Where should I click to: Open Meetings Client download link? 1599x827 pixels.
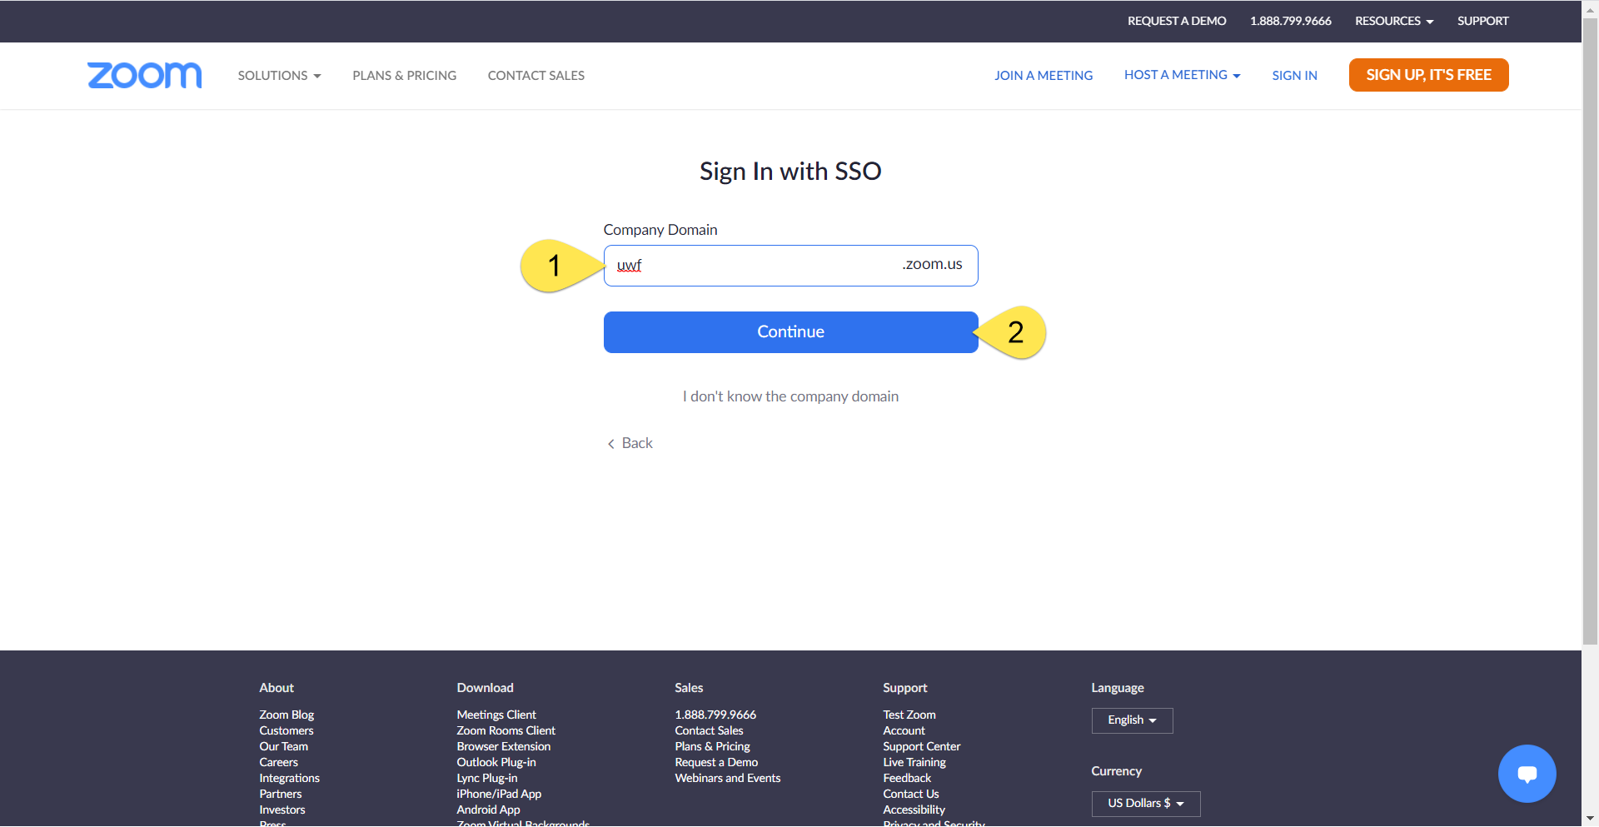(x=496, y=715)
